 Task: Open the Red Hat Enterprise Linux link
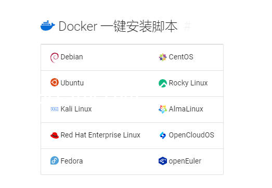[x=100, y=135]
